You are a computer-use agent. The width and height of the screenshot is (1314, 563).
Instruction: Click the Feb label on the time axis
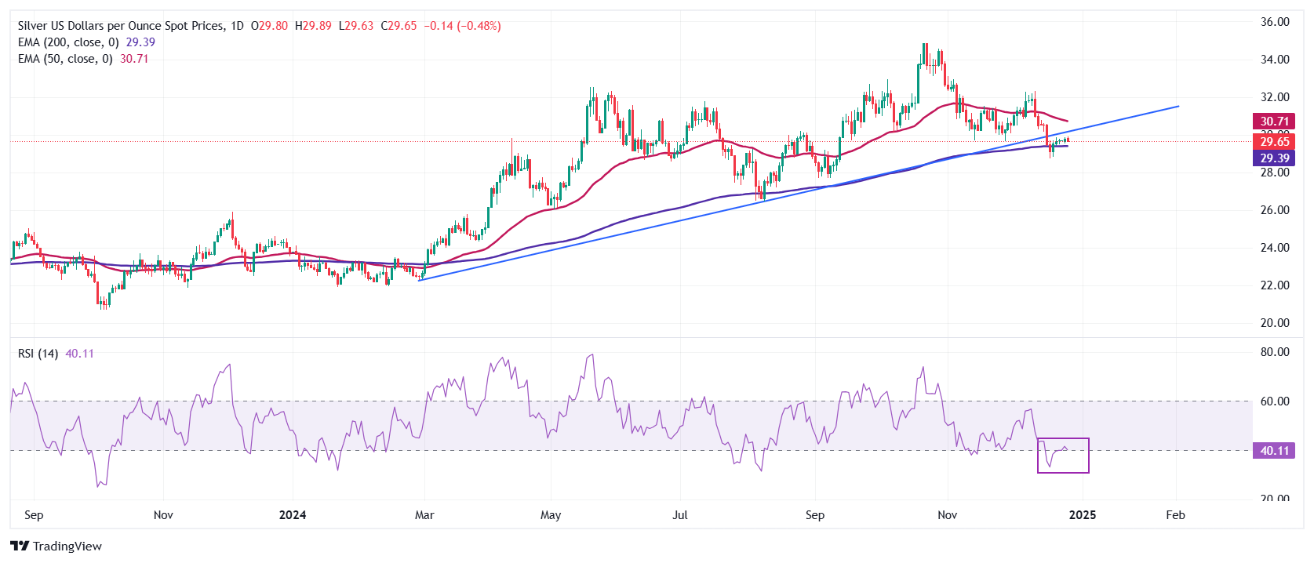pos(1175,515)
